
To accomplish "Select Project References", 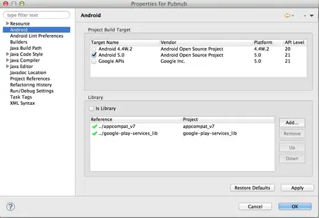I will point(30,79).
